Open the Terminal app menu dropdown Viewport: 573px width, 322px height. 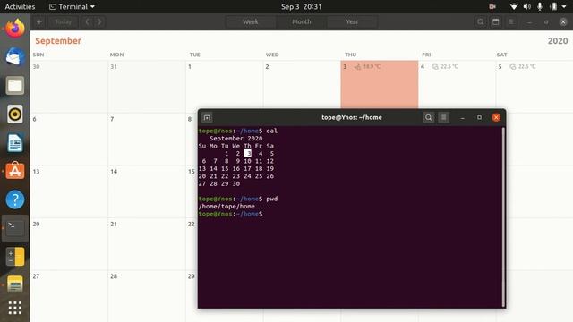pyautogui.click(x=72, y=6)
